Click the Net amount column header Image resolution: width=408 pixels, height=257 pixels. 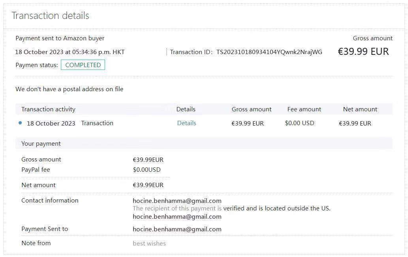point(360,109)
